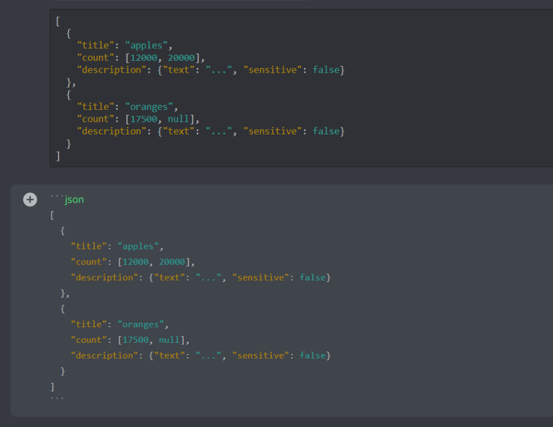The height and width of the screenshot is (427, 553).
Task: Click closing triple backticks in message input
Action: pyautogui.click(x=57, y=399)
